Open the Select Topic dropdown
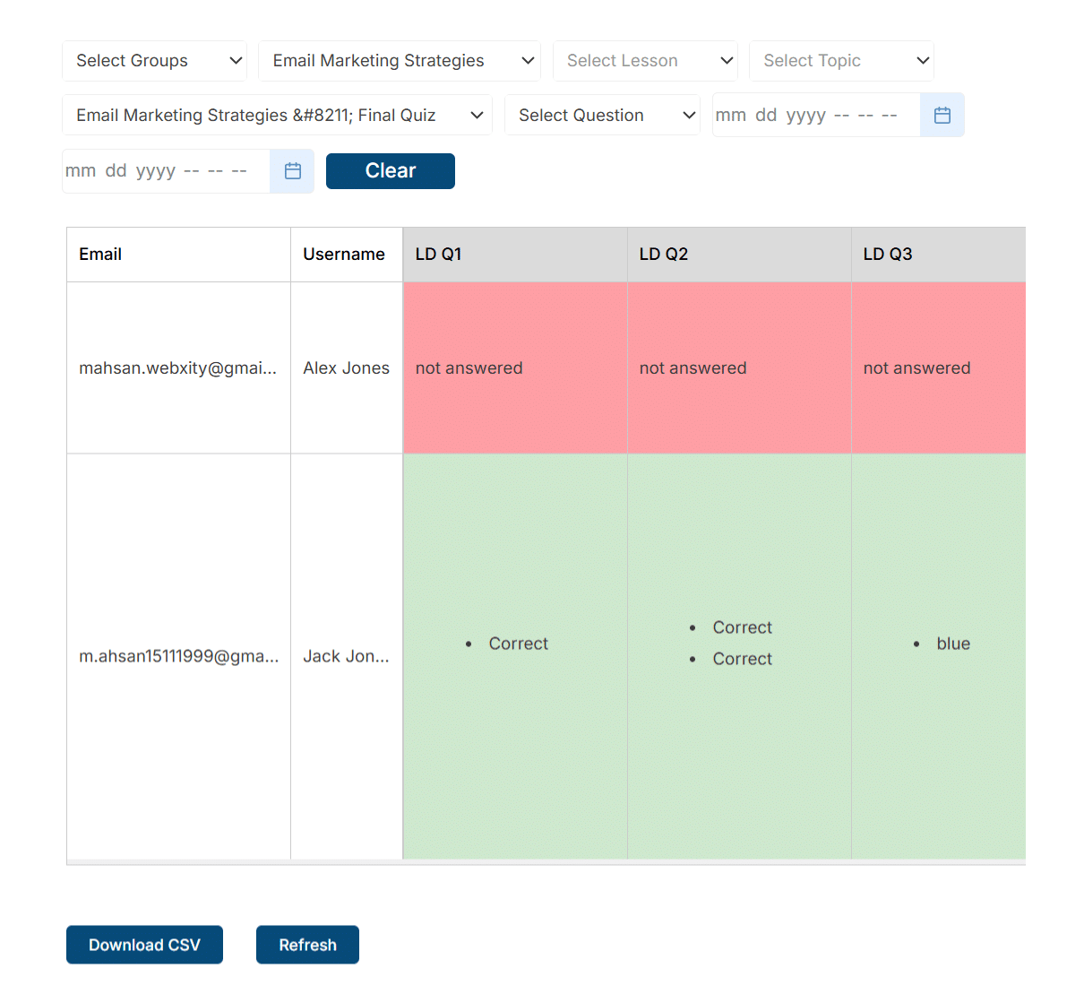This screenshot has height=994, width=1084. [x=841, y=61]
